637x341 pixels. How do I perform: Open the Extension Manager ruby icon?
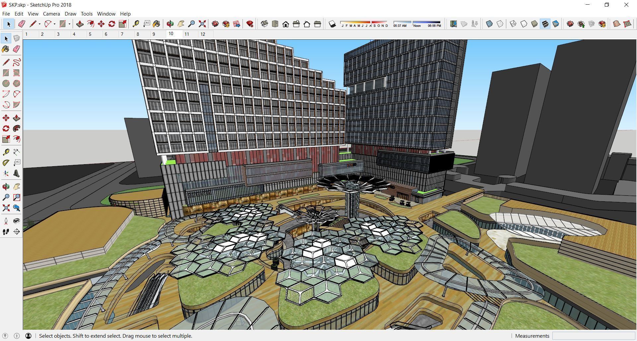[x=250, y=24]
